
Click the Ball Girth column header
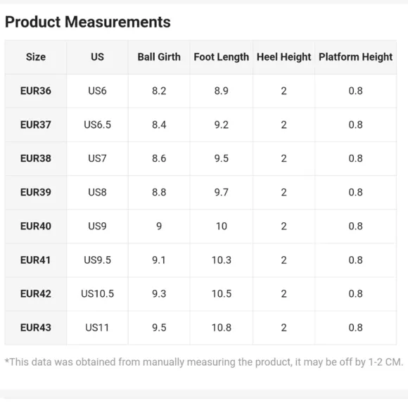point(159,57)
